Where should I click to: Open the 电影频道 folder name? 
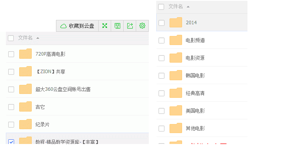[195, 40]
